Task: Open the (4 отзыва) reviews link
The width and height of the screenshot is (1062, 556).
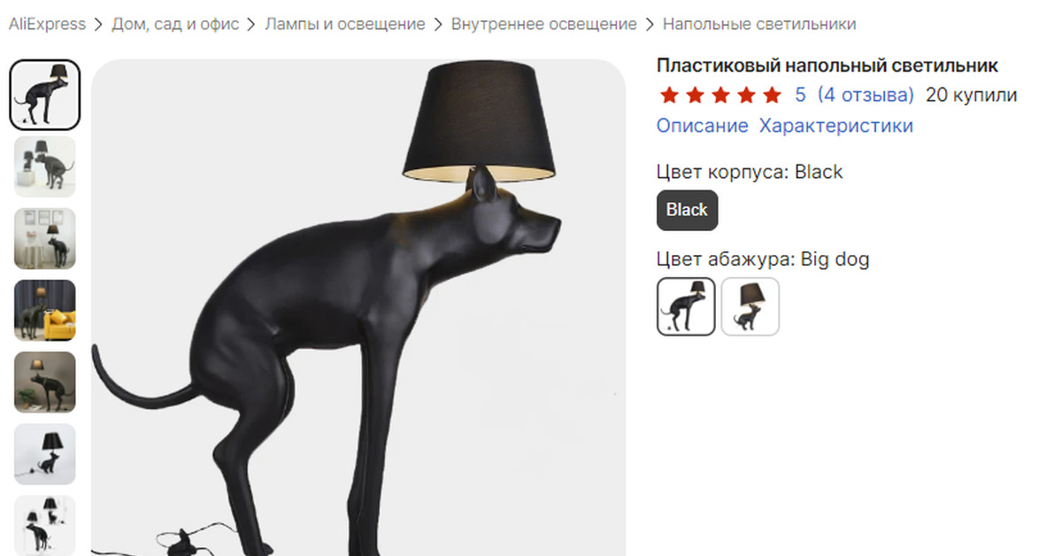Action: pyautogui.click(x=866, y=95)
